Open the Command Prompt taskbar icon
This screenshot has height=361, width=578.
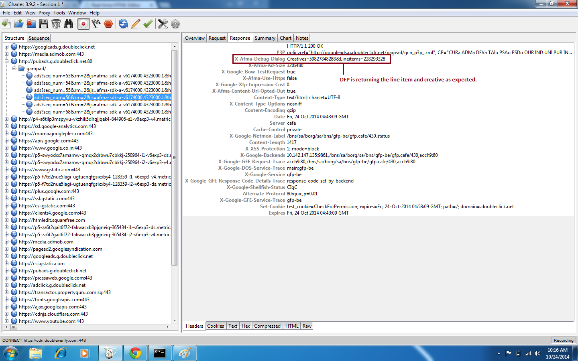click(x=160, y=353)
